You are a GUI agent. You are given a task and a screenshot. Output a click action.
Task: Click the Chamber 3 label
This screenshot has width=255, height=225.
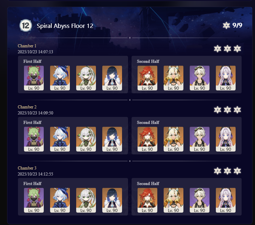[27, 168]
